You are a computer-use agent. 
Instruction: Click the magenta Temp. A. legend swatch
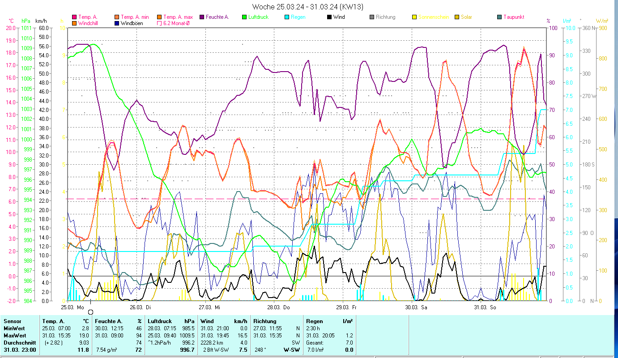pos(74,17)
